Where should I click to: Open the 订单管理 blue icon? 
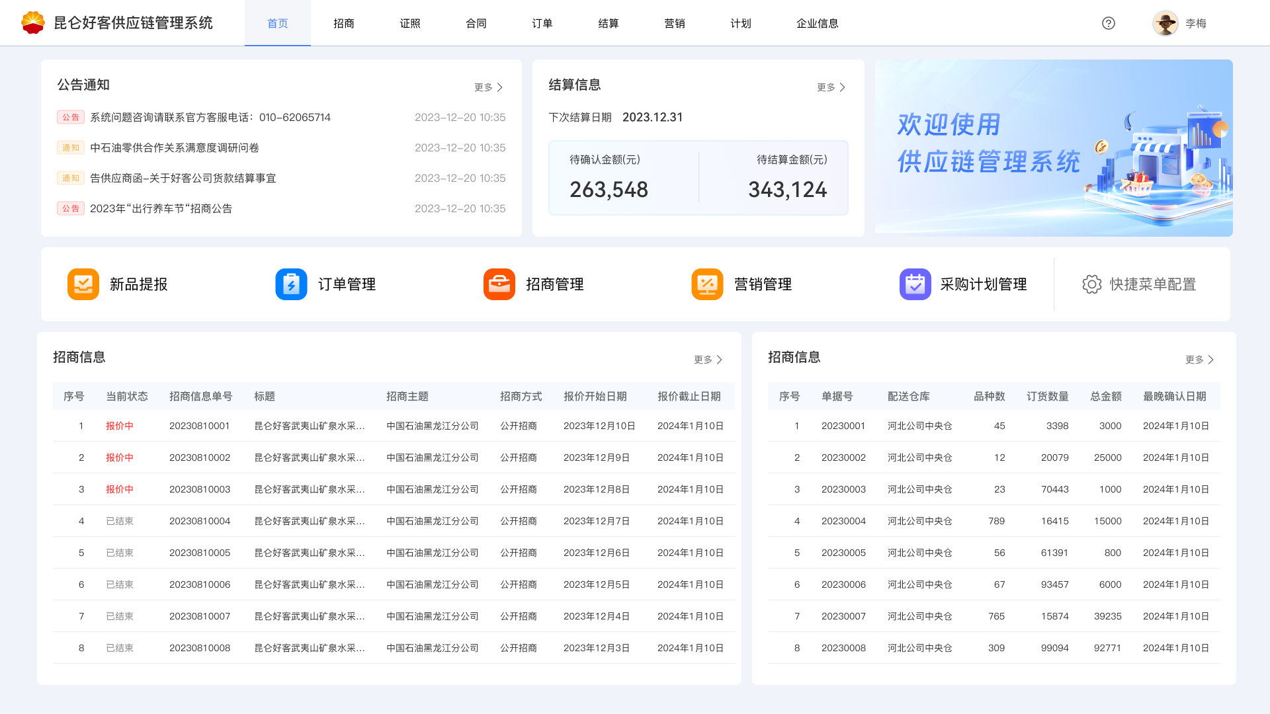(291, 284)
